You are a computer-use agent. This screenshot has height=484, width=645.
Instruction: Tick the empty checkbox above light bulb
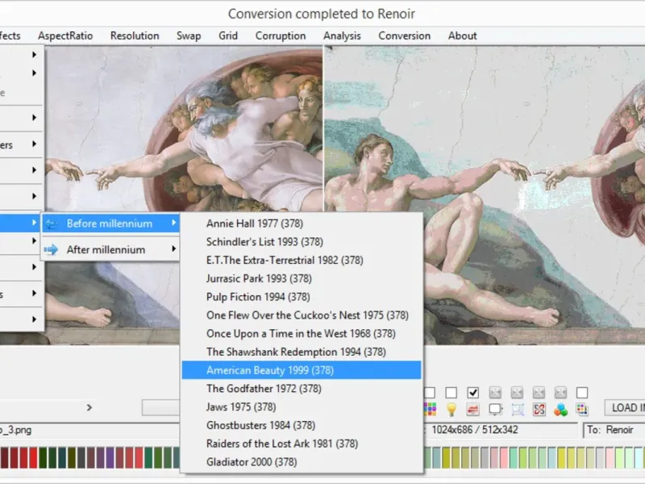click(451, 392)
